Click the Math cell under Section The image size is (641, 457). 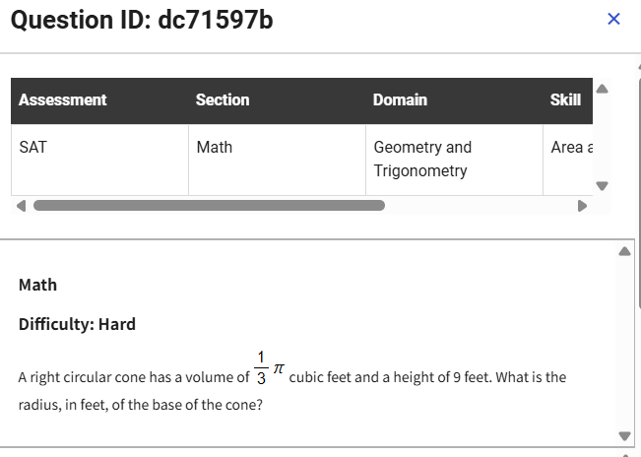tap(215, 148)
